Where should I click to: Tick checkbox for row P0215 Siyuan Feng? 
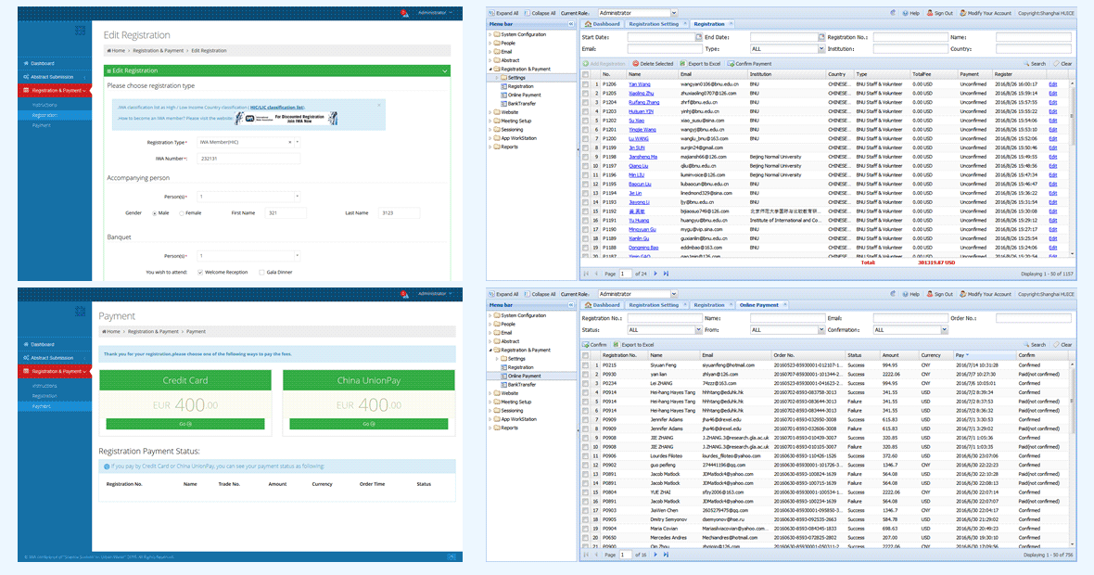585,365
